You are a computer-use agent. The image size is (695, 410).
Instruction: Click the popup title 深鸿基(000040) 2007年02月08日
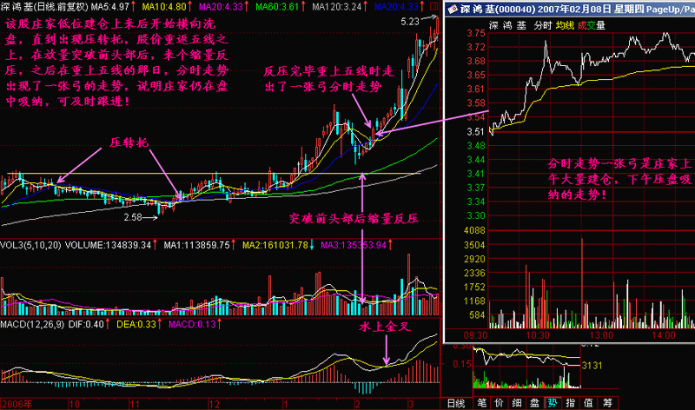point(534,9)
